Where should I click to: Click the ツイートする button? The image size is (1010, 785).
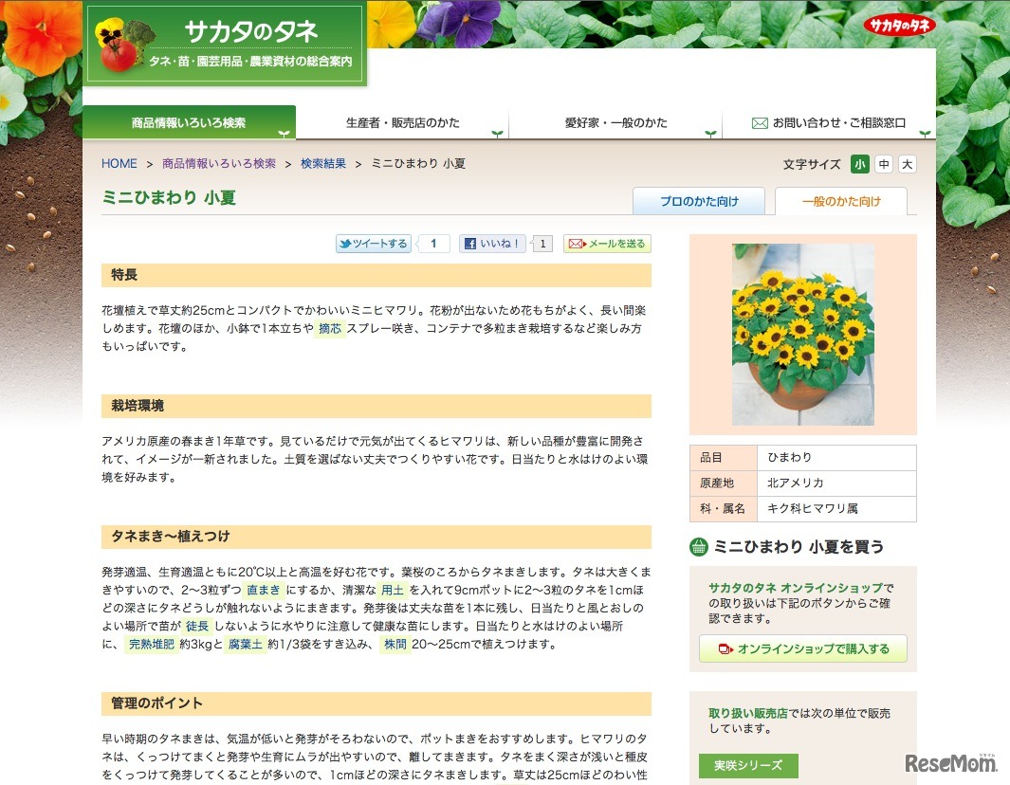pos(374,244)
